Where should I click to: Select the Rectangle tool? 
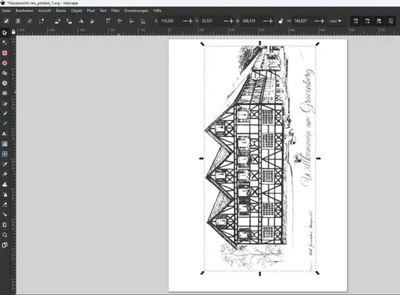[5, 53]
